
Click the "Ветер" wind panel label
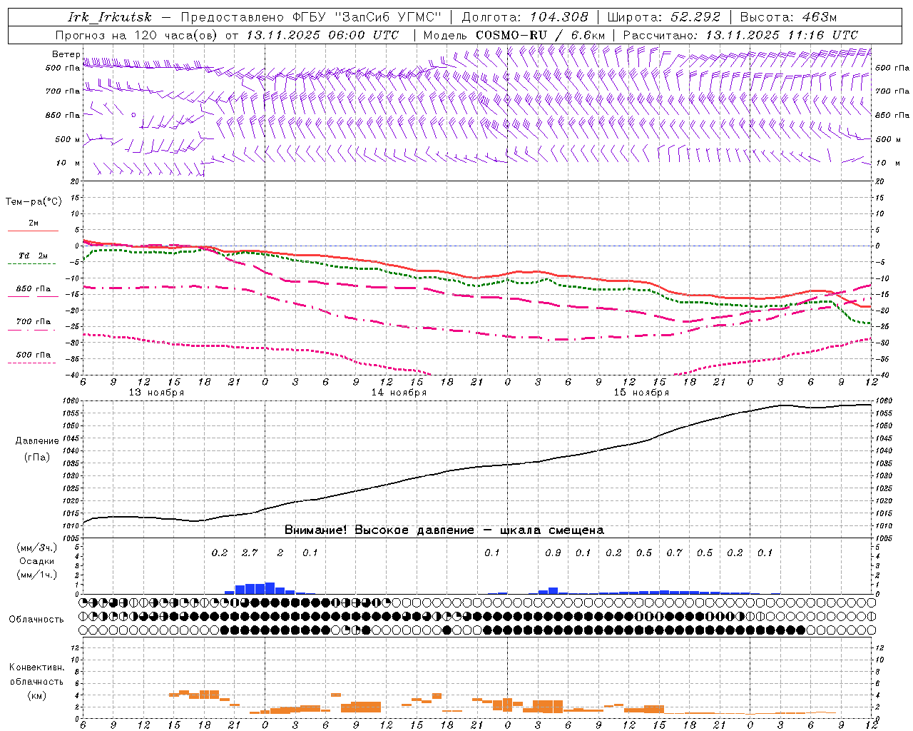click(66, 54)
